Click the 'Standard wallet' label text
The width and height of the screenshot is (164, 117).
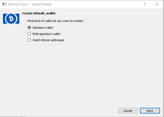[x=43, y=28]
